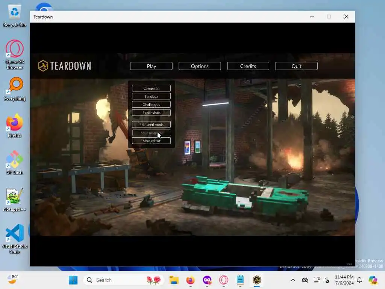Open Copilot Preview on the taskbar

373,280
